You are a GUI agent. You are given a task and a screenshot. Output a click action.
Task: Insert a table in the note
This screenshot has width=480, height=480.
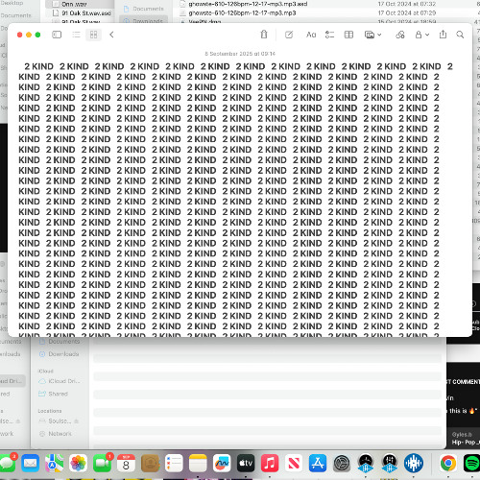tap(348, 35)
